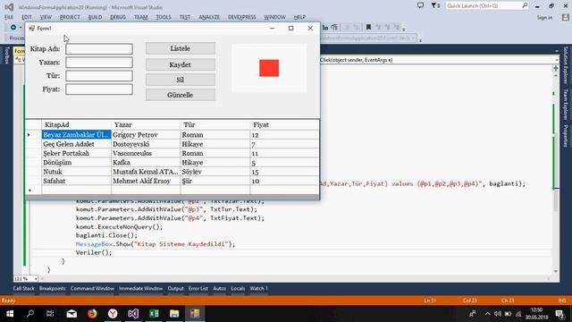Open the Watch 1 tab

coord(258,288)
